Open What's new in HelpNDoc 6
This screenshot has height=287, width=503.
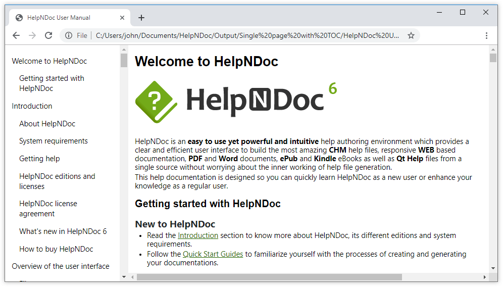(63, 231)
